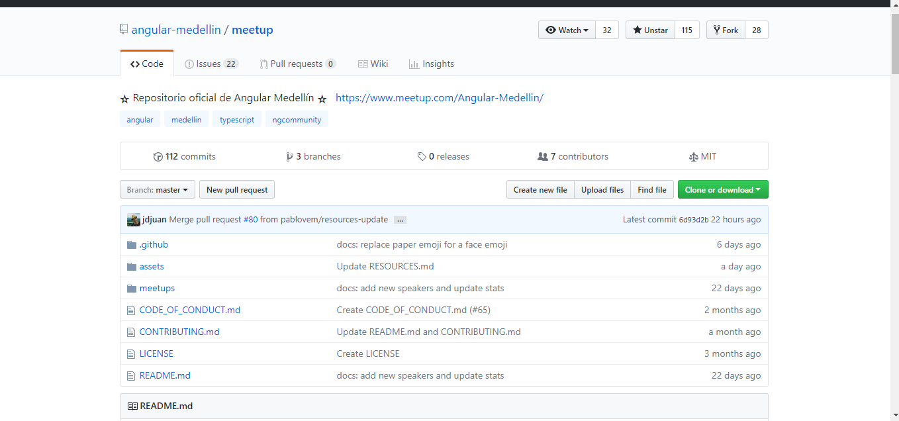Click the .github folder icon

tap(131, 245)
